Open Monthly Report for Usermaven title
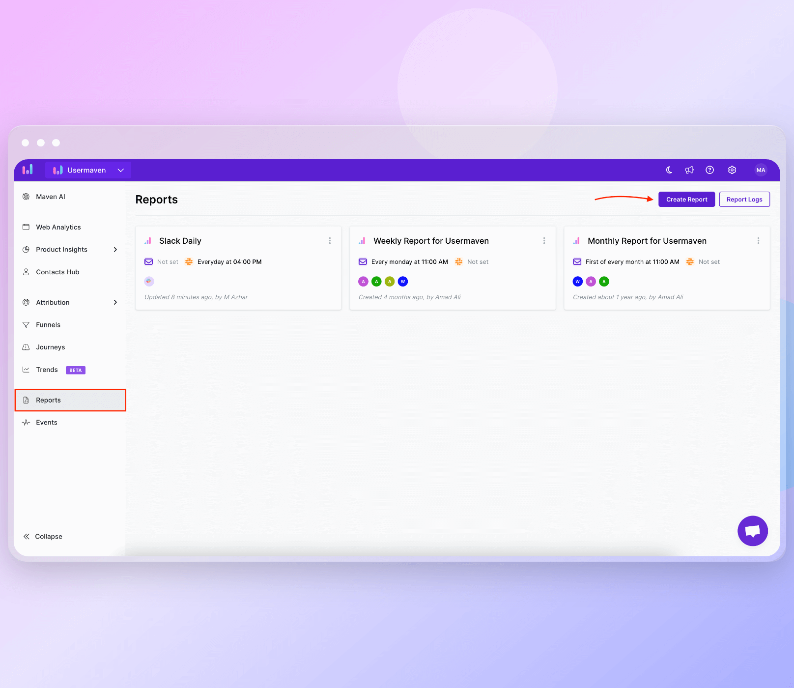This screenshot has width=794, height=688. [647, 241]
